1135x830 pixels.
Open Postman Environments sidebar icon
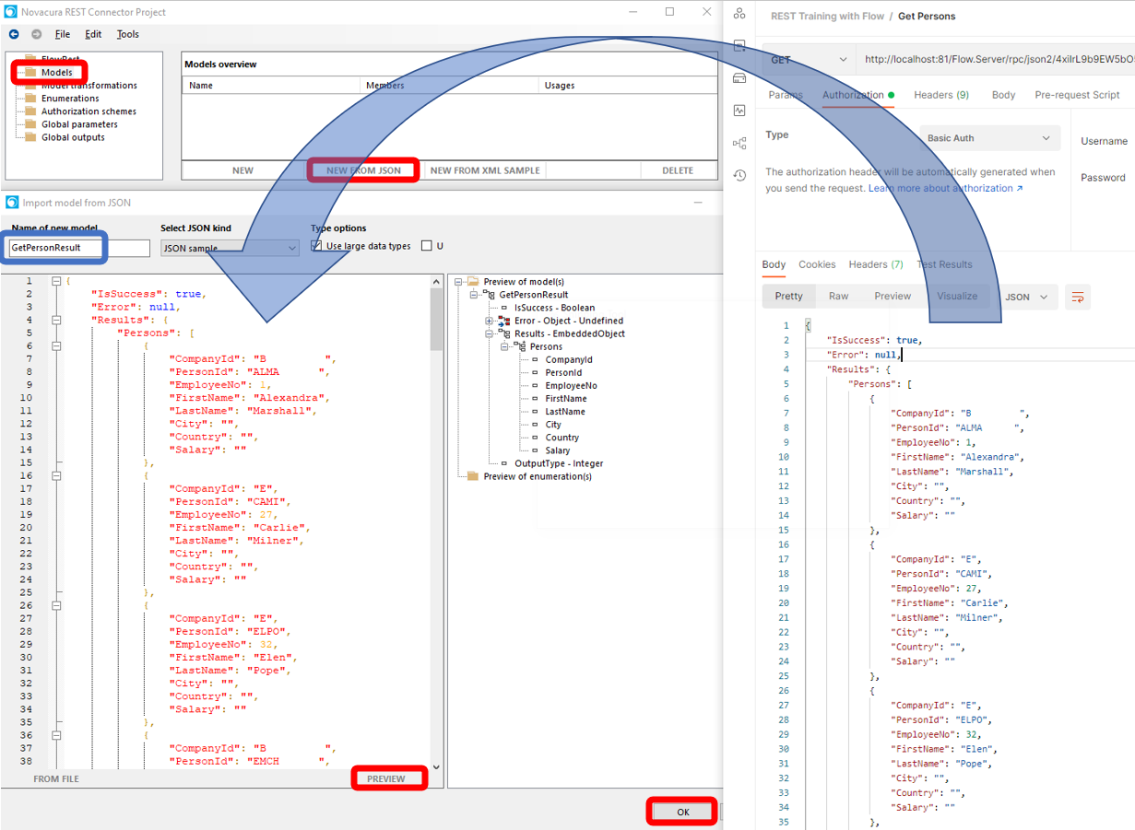(739, 45)
